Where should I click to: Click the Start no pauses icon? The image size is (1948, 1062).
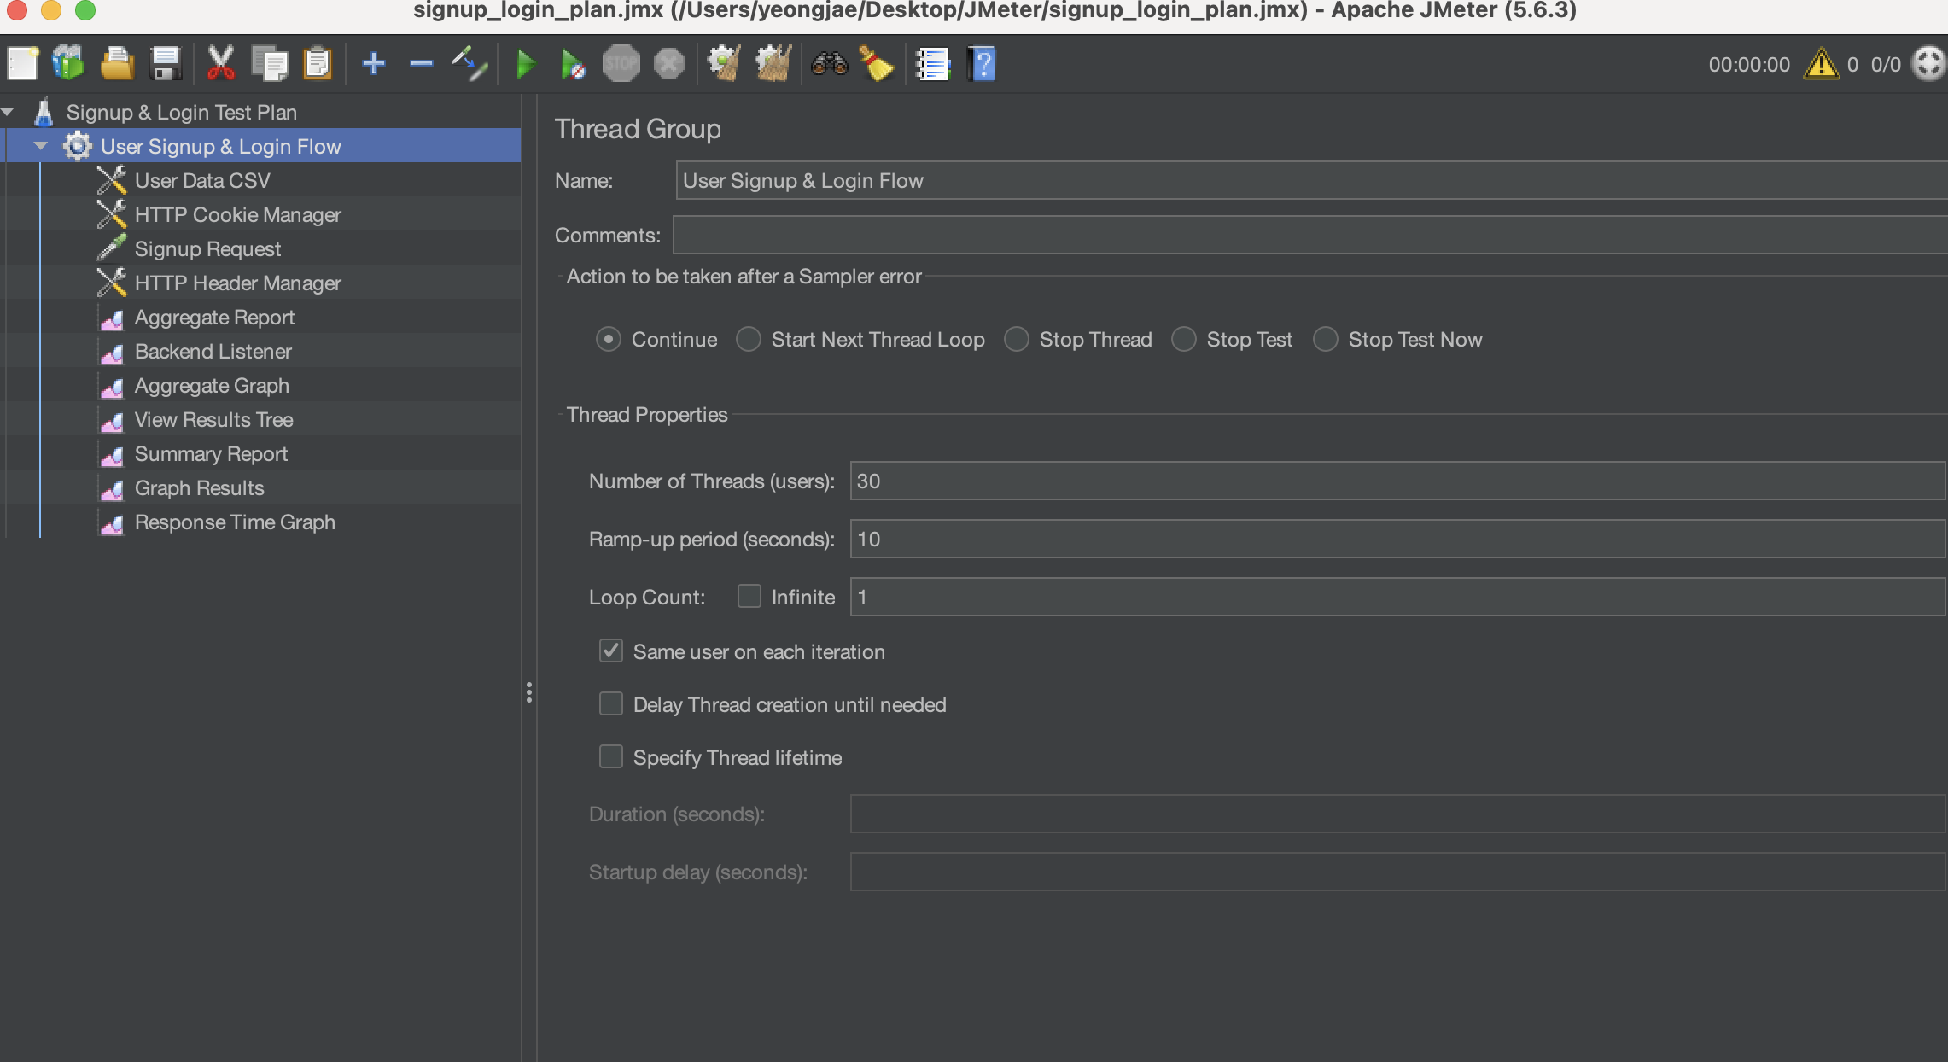573,64
